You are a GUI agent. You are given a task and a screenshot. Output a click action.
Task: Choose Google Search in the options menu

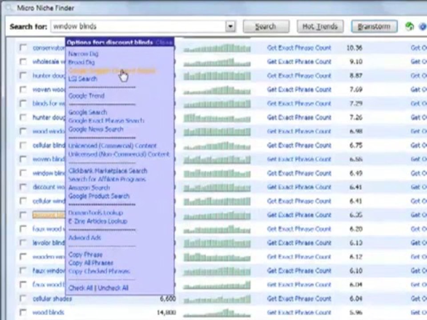tap(88, 112)
